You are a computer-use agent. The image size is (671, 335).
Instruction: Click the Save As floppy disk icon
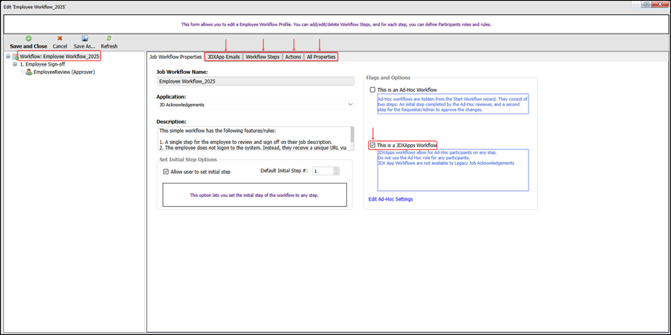pos(84,38)
